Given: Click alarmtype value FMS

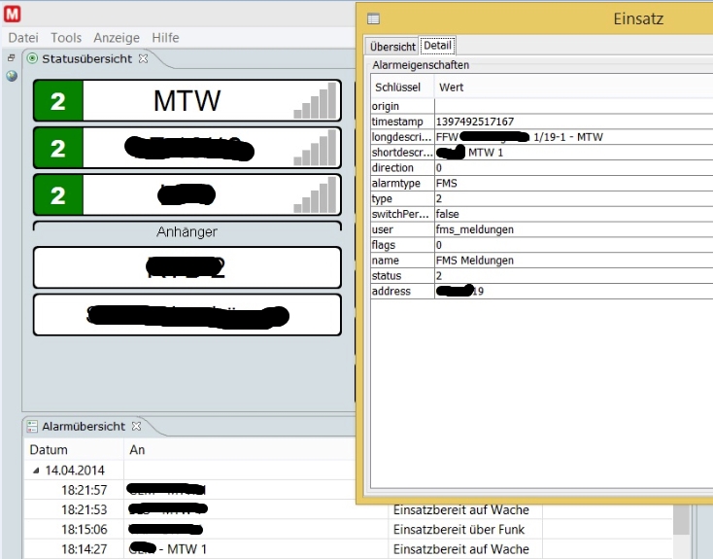Looking at the screenshot, I should coord(446,184).
